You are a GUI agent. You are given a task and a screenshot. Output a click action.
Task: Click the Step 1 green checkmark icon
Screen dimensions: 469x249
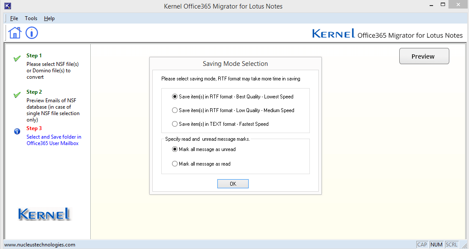coord(17,58)
